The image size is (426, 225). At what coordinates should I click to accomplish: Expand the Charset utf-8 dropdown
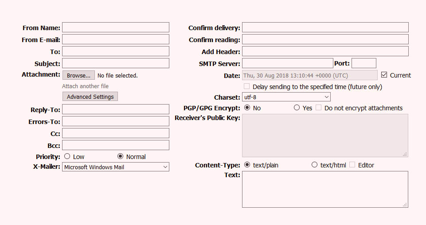pyautogui.click(x=286, y=97)
